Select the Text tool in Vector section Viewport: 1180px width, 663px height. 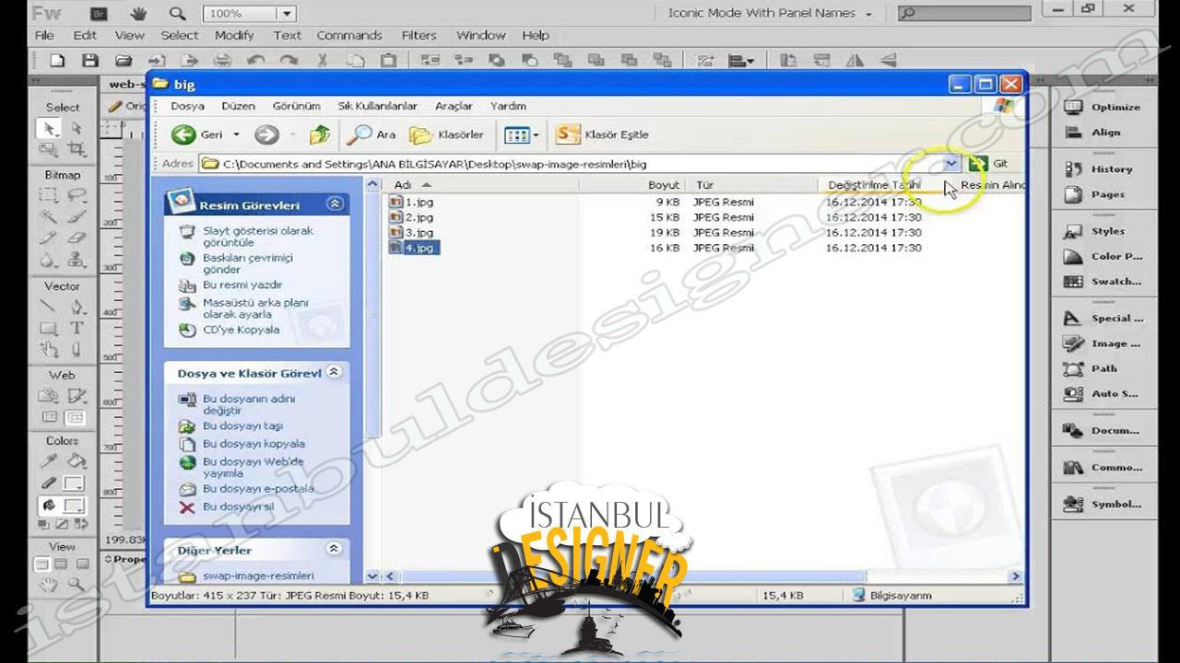pos(77,328)
